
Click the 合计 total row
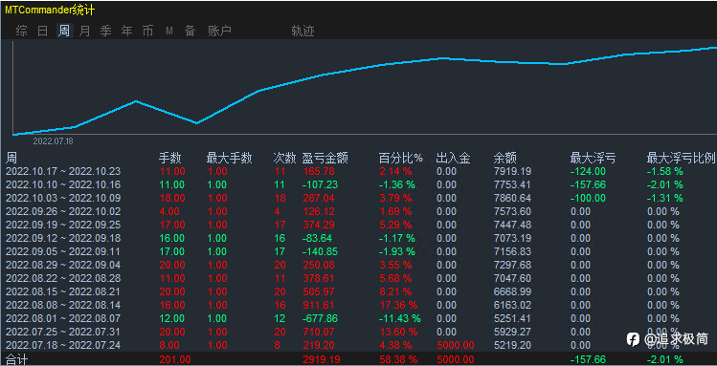point(358,359)
